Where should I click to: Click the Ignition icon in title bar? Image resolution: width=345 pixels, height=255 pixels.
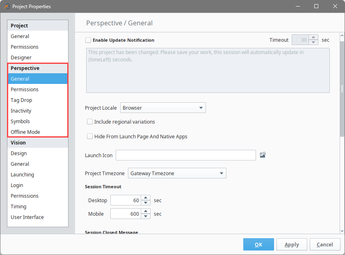[x=7, y=7]
